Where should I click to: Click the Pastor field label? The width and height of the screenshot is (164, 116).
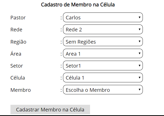click(x=18, y=18)
